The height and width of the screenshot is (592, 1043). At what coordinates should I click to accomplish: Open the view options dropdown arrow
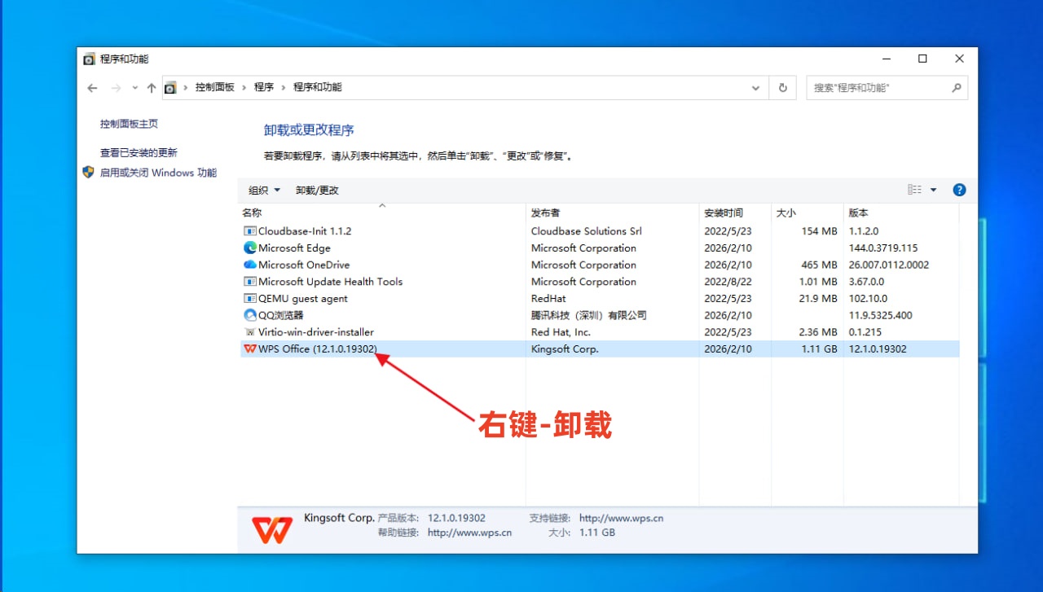(x=933, y=191)
